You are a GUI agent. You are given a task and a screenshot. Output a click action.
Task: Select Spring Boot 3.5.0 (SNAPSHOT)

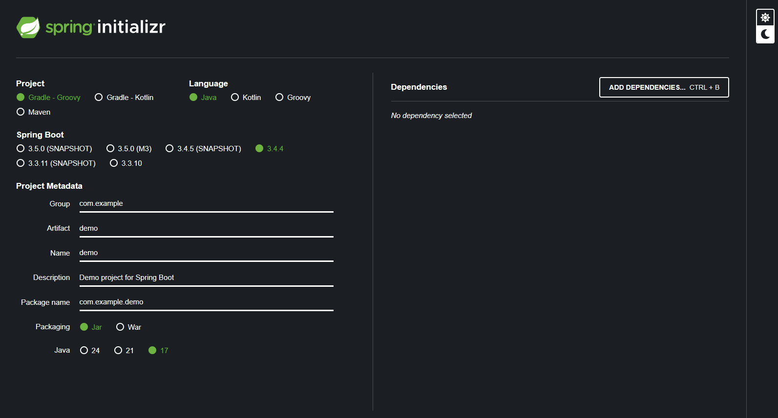(x=54, y=149)
